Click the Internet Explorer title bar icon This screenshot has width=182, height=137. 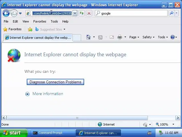click(4, 5)
